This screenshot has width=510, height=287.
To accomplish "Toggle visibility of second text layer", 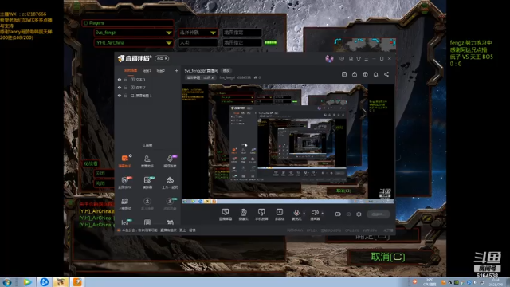I will tap(120, 88).
